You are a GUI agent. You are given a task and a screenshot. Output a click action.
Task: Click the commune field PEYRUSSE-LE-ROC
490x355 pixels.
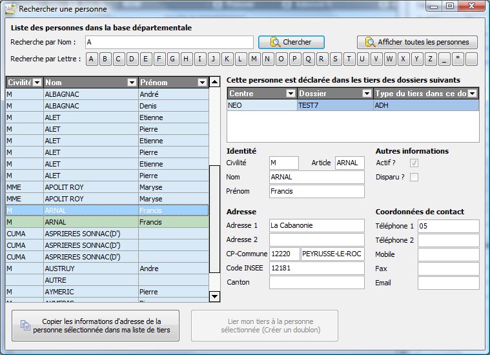tap(332, 254)
